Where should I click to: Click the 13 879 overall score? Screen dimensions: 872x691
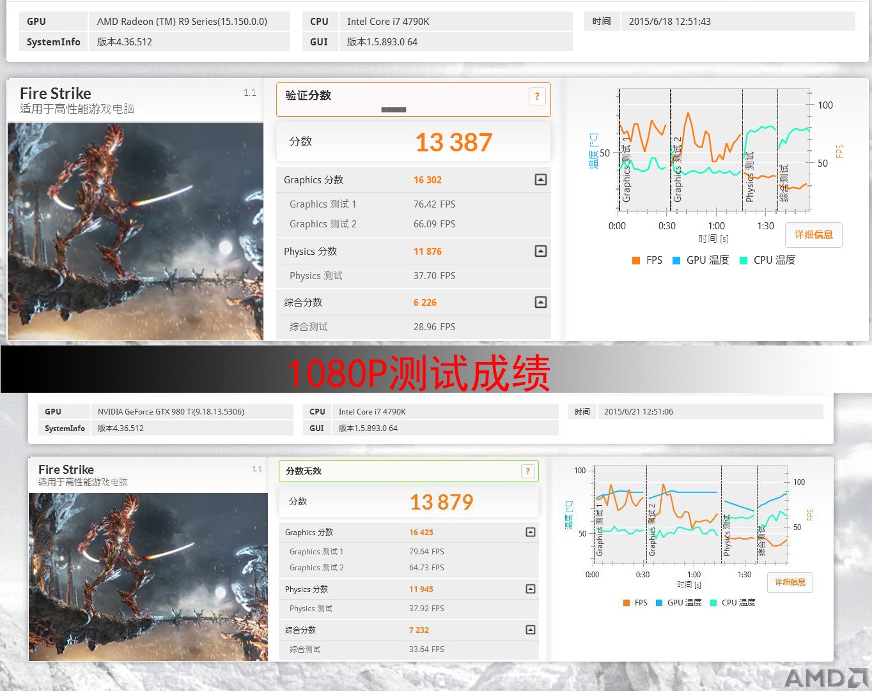tap(442, 502)
